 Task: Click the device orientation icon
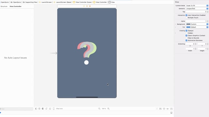point(46,109)
